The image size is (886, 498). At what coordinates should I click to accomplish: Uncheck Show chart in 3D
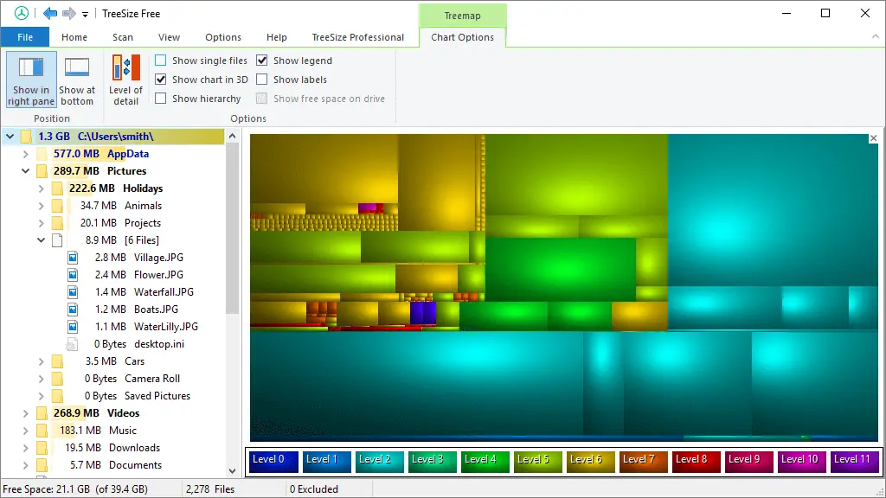161,80
